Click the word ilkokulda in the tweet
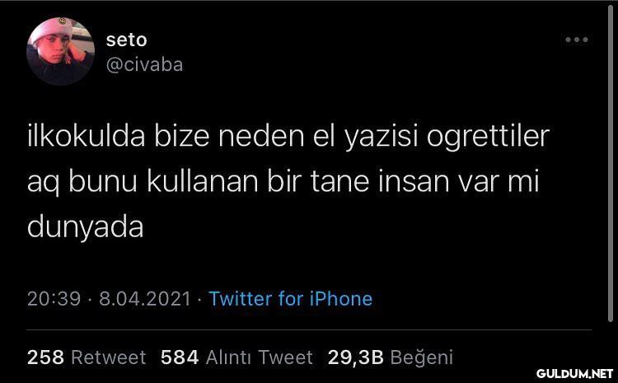 [87, 136]
